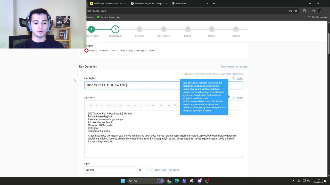
Task: Switch to the sakaryada yaşanır mı Google tab
Action: click(149, 4)
